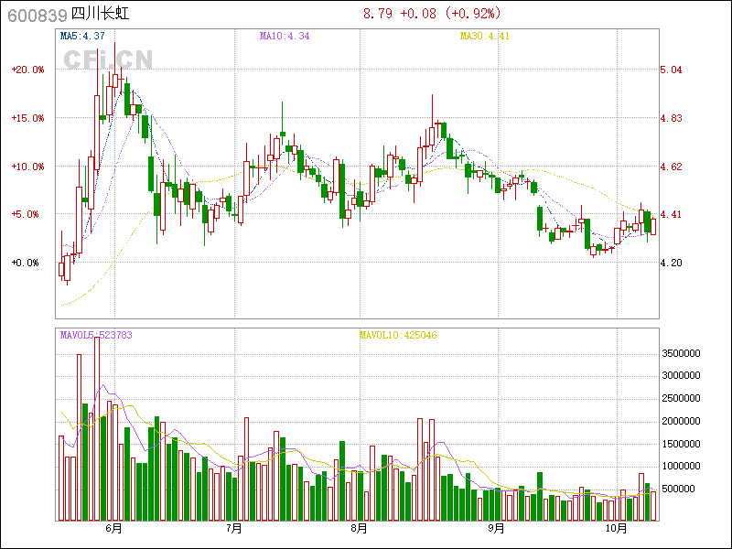
Task: Click the CFi.CN watermark logo
Action: tap(107, 59)
